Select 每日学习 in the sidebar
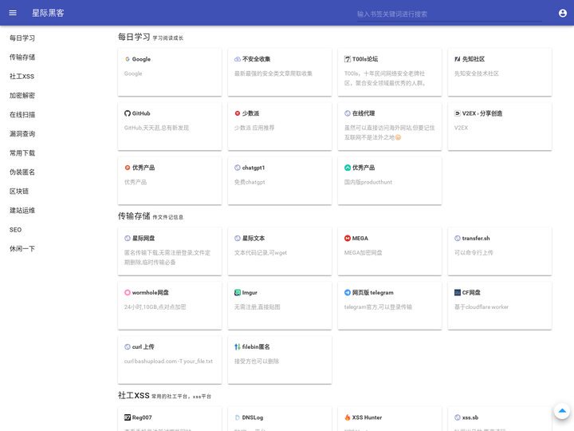The image size is (574, 431). (x=22, y=38)
